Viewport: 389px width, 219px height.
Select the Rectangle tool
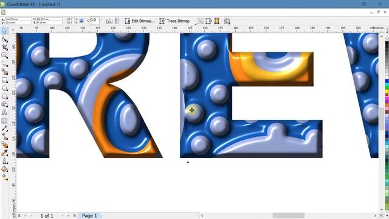4,80
